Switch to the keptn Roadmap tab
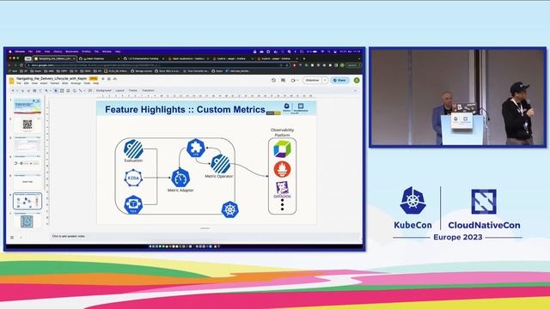This screenshot has height=309, width=550. (100, 58)
